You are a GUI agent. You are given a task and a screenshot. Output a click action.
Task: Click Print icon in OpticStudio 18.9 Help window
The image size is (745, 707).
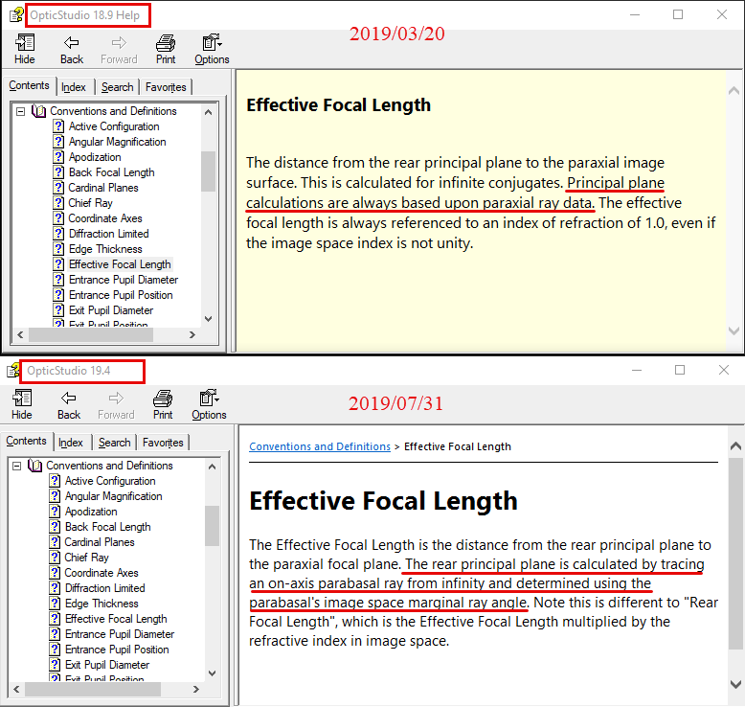[x=166, y=43]
